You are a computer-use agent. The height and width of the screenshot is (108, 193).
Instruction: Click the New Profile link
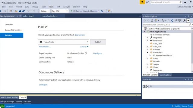click(44, 47)
